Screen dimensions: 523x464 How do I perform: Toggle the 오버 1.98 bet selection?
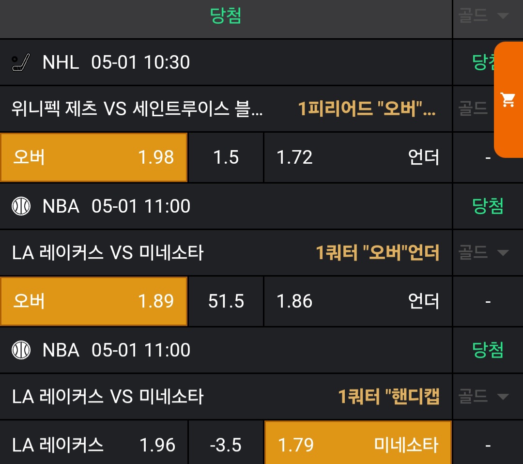(x=94, y=157)
